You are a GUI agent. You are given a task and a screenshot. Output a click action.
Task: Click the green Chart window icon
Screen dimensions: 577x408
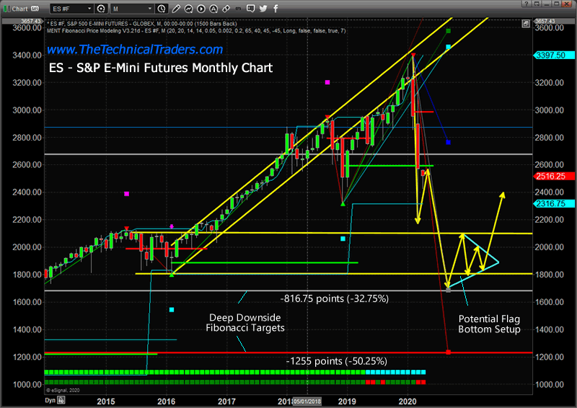(6, 8)
